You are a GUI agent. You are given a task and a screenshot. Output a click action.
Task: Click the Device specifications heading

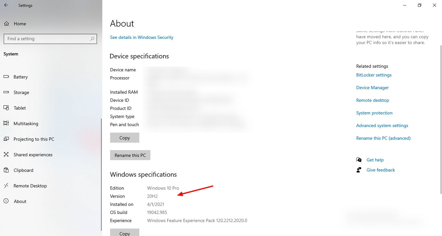(139, 56)
